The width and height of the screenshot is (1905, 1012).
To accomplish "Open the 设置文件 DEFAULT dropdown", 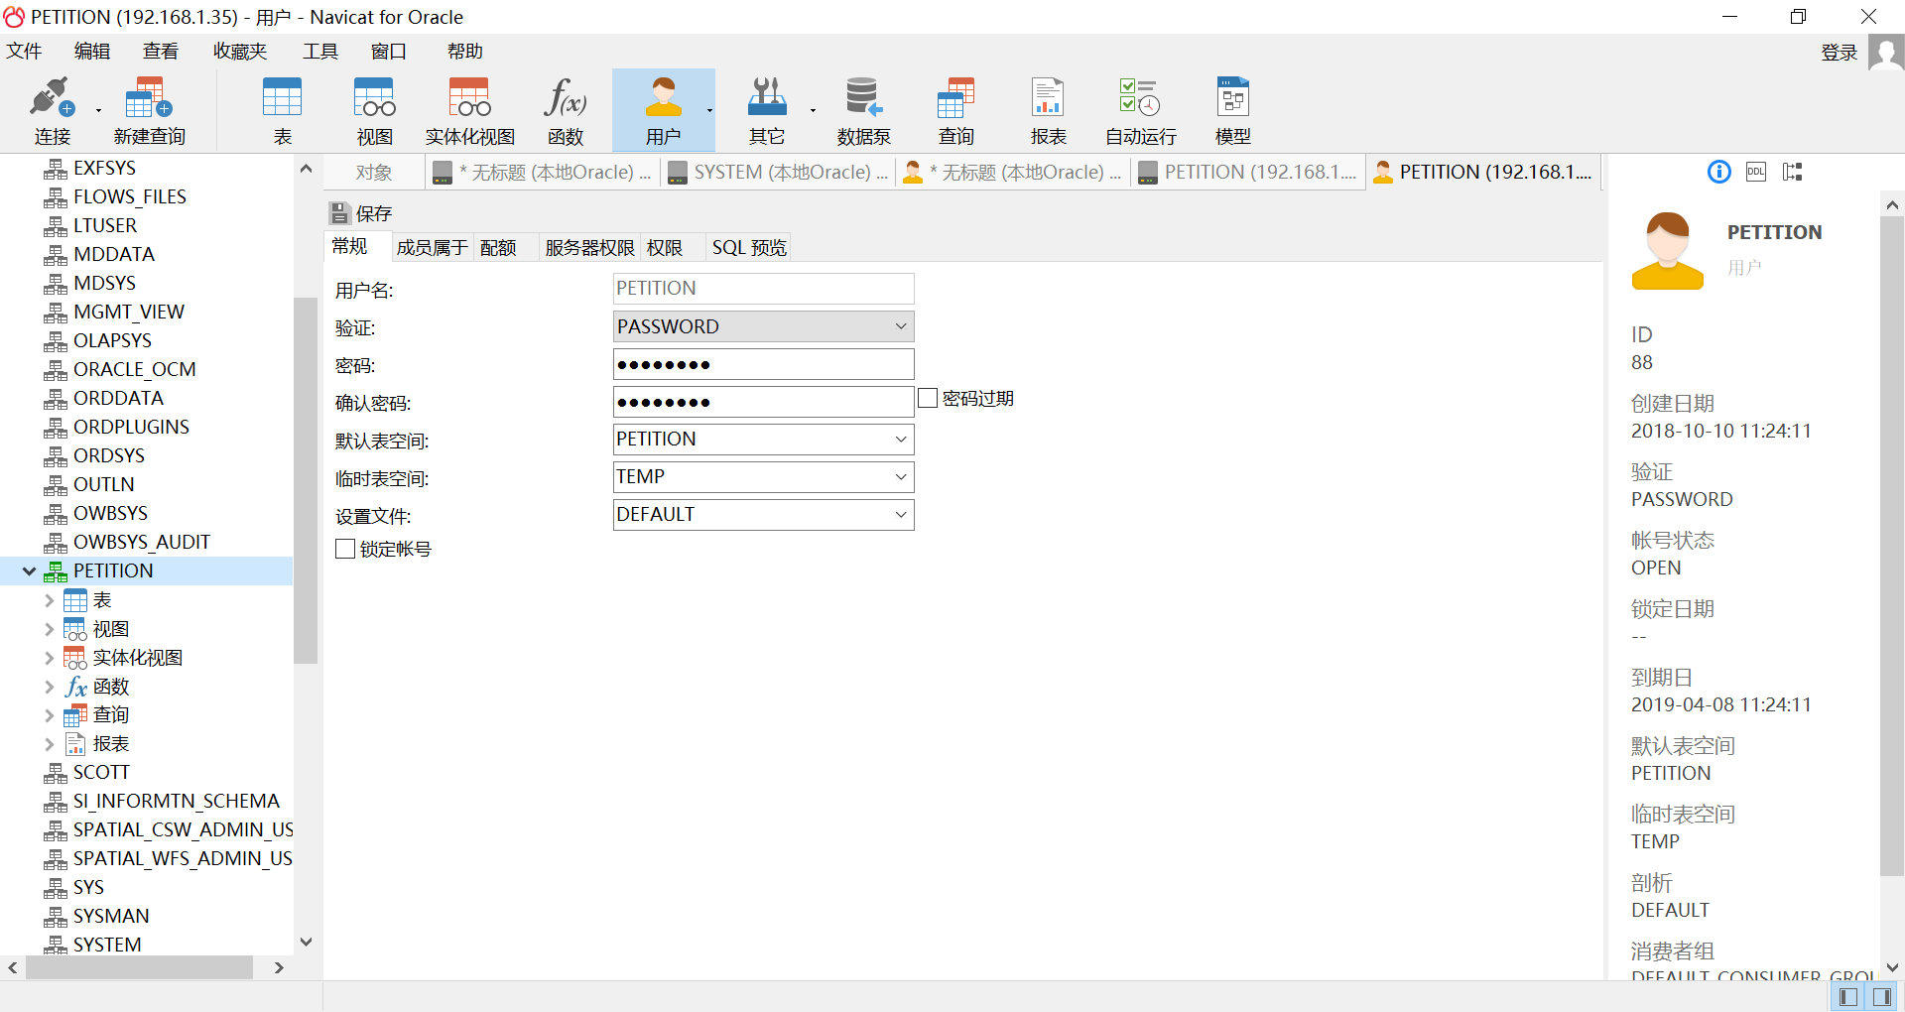I will point(900,515).
